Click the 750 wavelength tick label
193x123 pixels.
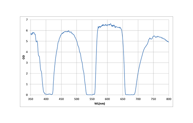(153, 99)
